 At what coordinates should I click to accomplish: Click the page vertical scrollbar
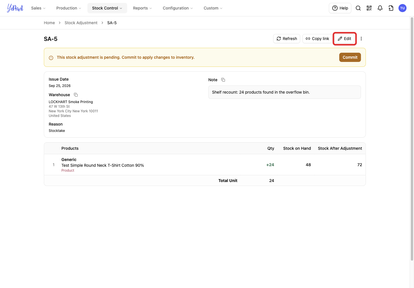412,139
